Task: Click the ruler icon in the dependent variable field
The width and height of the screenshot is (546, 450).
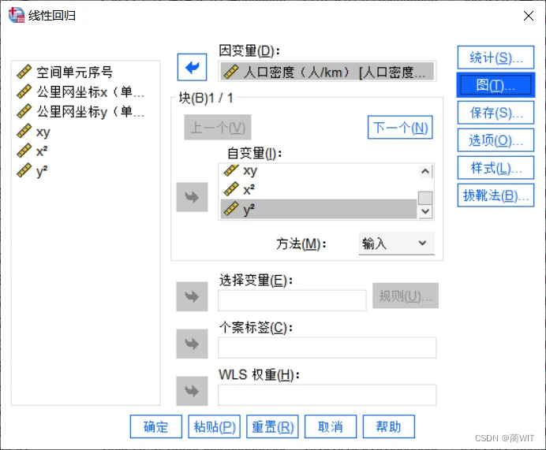Action: tap(231, 72)
